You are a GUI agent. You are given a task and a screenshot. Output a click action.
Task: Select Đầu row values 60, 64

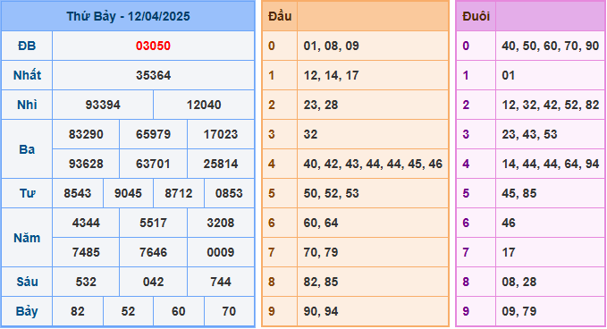click(x=321, y=223)
